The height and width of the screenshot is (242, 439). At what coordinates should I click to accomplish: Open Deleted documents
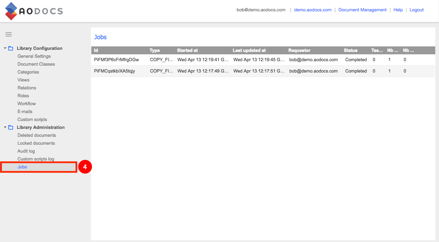coord(37,135)
